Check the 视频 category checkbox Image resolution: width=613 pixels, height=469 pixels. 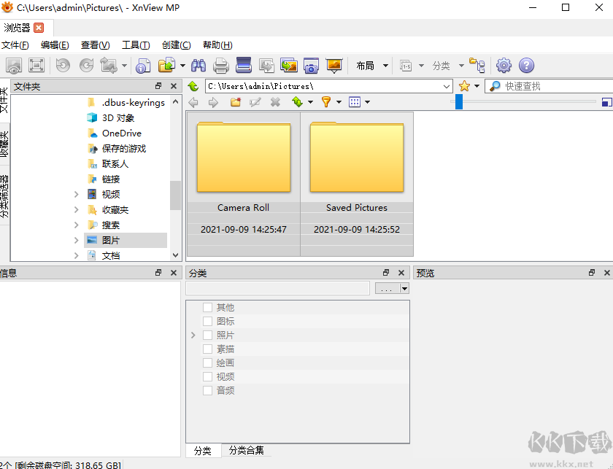(207, 376)
